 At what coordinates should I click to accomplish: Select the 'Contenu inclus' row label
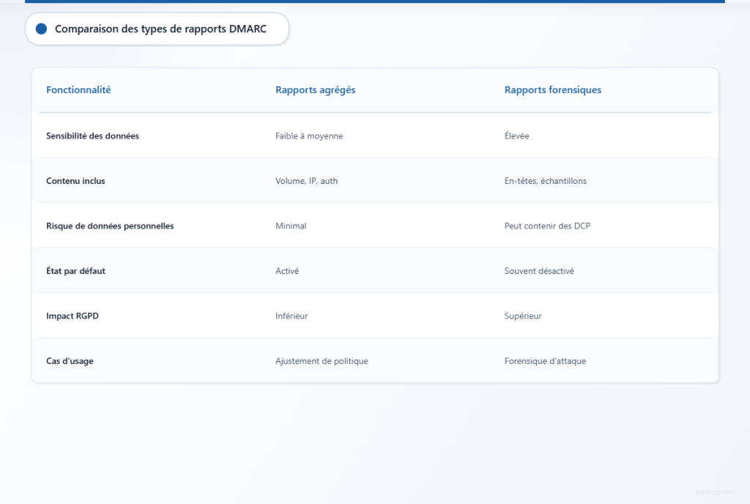75,181
